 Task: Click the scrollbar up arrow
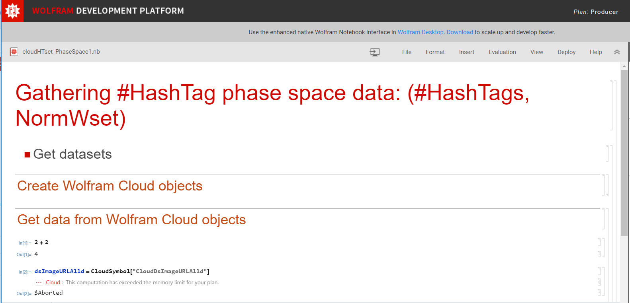pyautogui.click(x=624, y=66)
